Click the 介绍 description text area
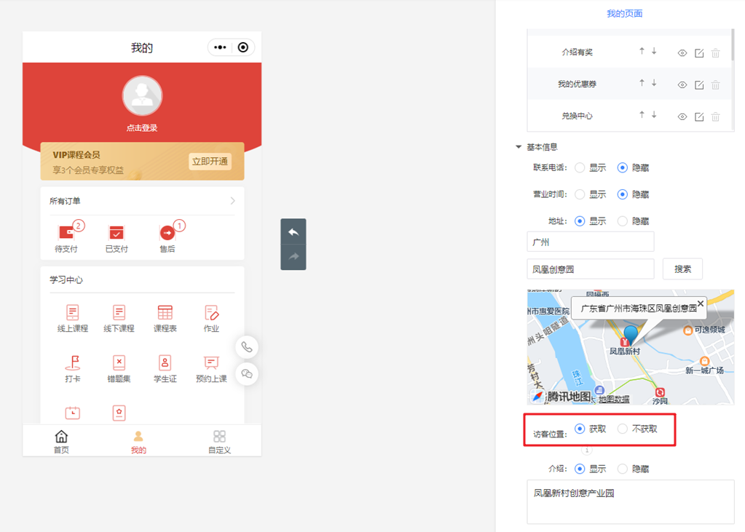The image size is (745, 532). [631, 501]
